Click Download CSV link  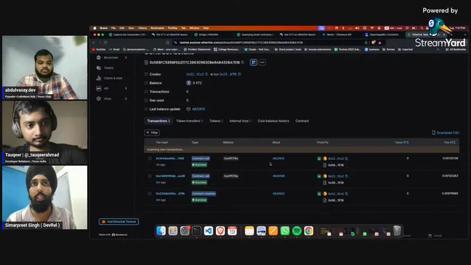[x=445, y=133]
